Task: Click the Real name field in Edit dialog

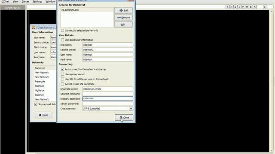Action: (107, 59)
